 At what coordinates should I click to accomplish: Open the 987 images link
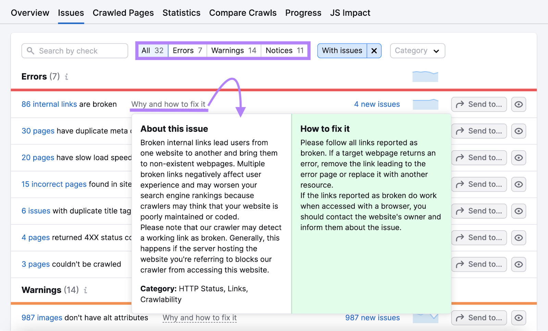tap(42, 318)
